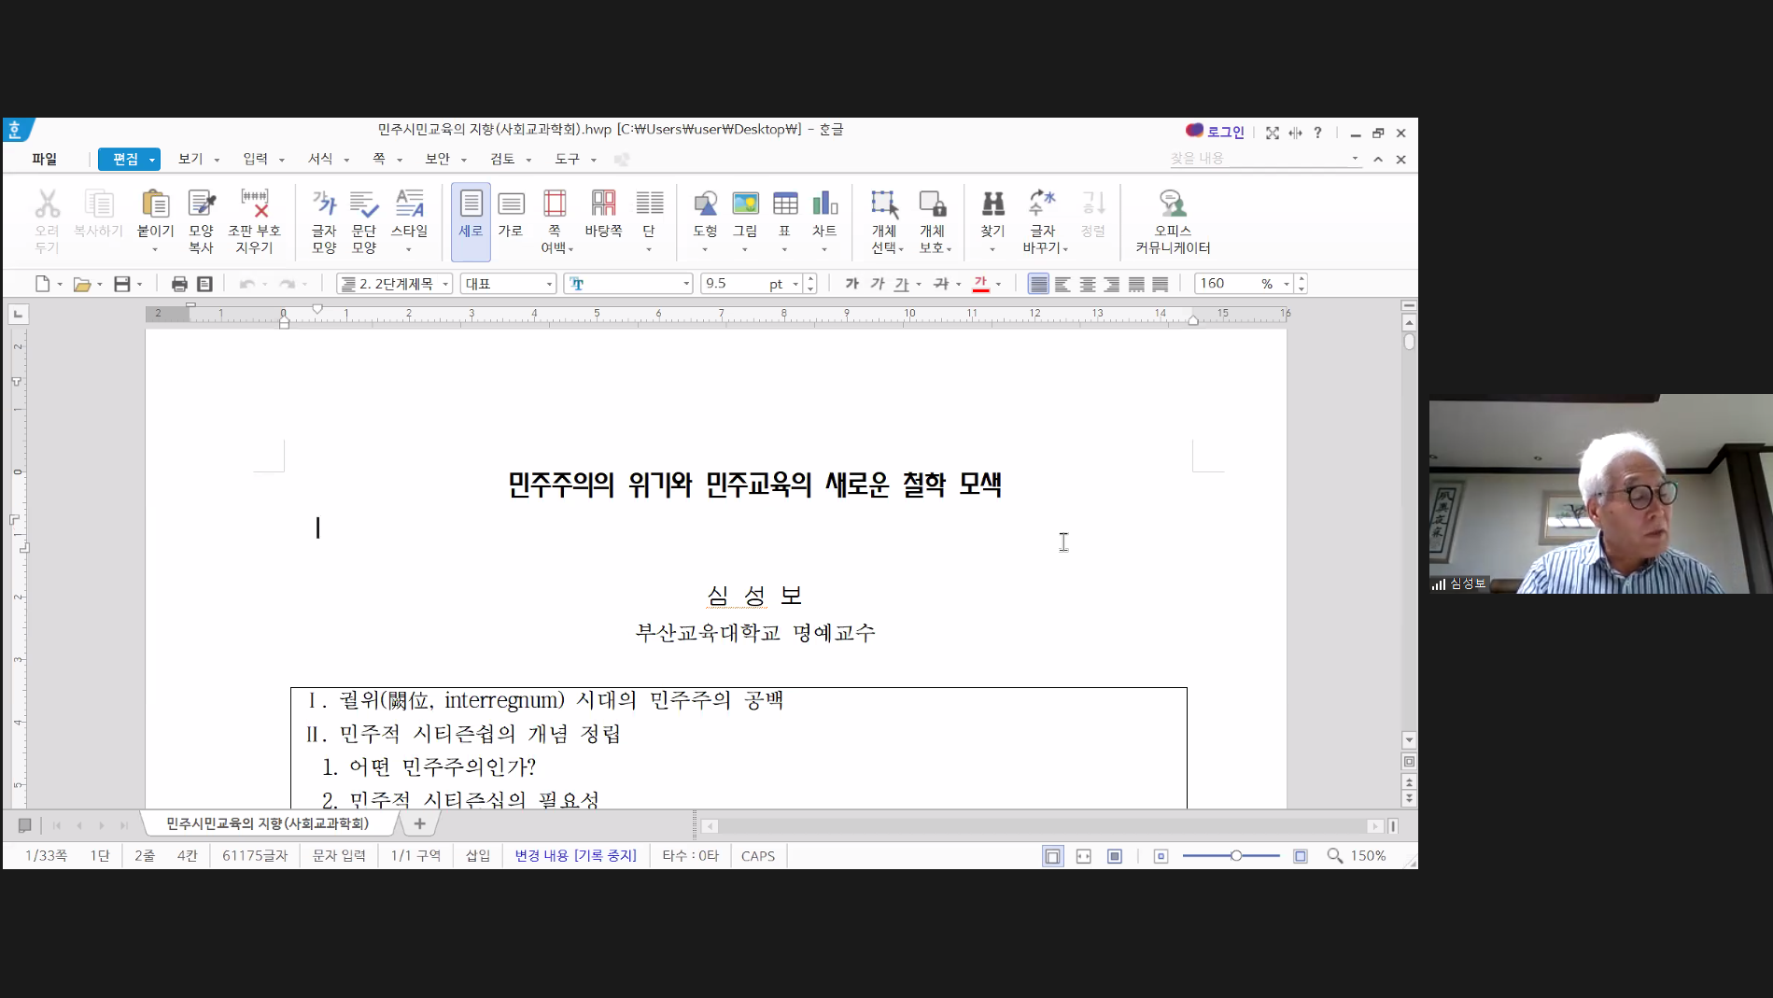
Task: Click the 로그인 login link
Action: pyautogui.click(x=1225, y=133)
